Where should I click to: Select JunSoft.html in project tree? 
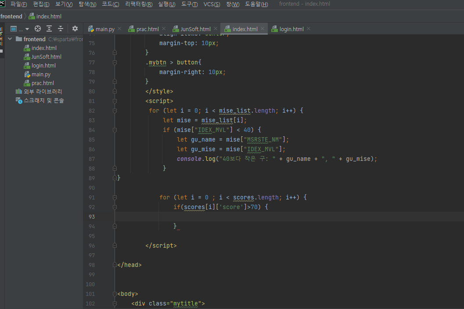coord(46,57)
